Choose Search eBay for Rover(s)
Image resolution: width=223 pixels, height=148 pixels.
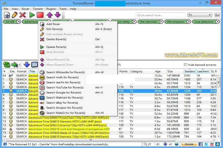tap(78, 103)
